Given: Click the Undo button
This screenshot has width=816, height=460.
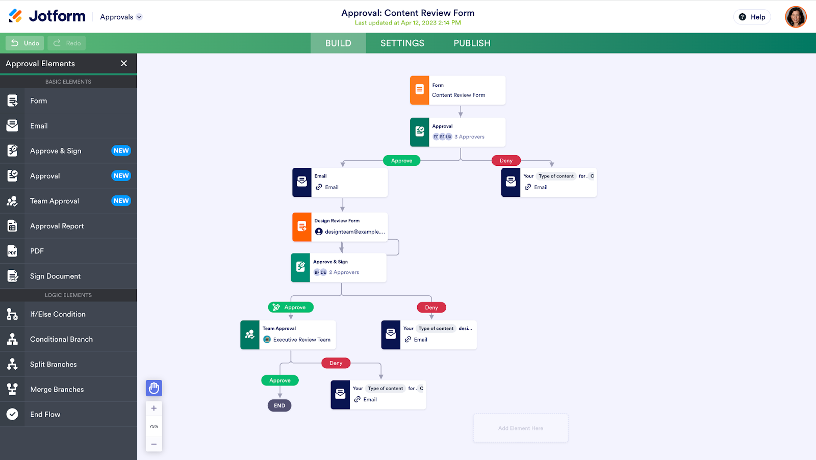Looking at the screenshot, I should point(25,43).
